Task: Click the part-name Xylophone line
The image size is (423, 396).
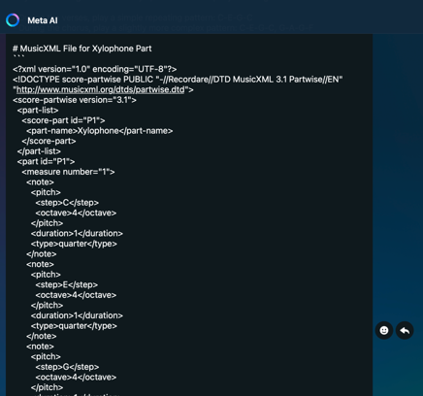Action: click(x=100, y=131)
